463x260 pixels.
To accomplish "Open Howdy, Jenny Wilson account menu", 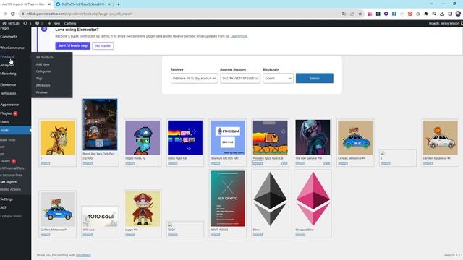I will coord(445,23).
